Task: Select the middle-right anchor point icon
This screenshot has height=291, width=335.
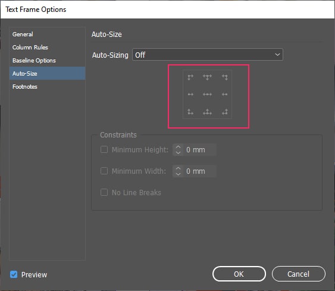Action: point(224,94)
